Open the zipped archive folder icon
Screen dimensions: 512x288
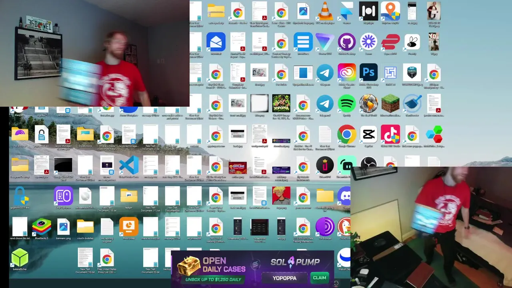coord(216,11)
